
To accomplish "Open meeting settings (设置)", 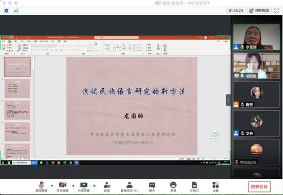I will 215,187.
